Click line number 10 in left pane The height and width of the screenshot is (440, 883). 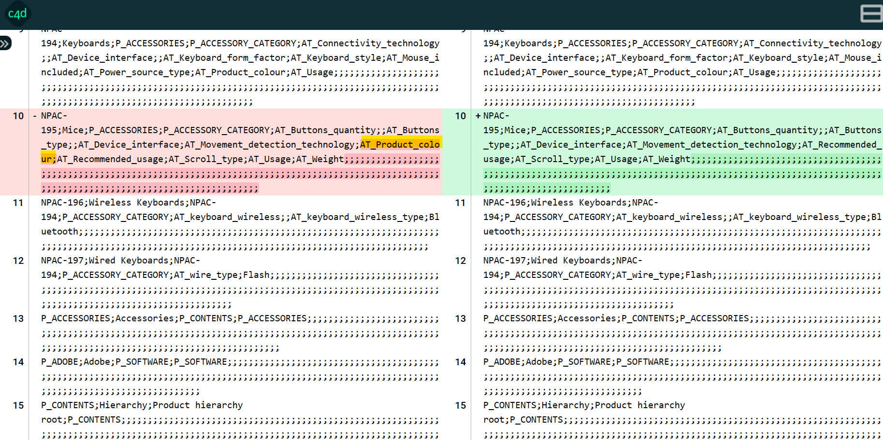coord(18,116)
